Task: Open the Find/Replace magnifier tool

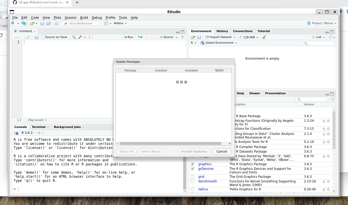Action: (x=74, y=37)
